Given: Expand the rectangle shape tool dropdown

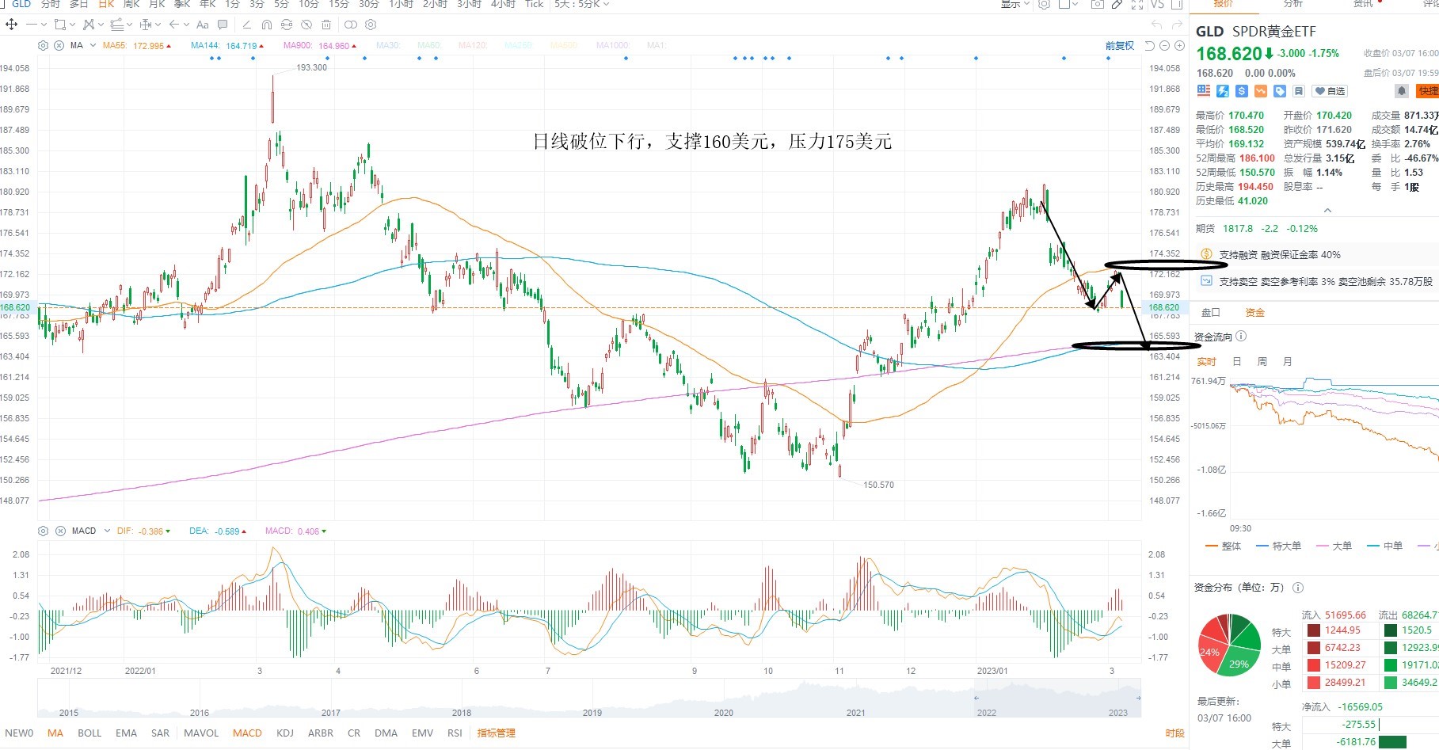Looking at the screenshot, I should (x=72, y=25).
